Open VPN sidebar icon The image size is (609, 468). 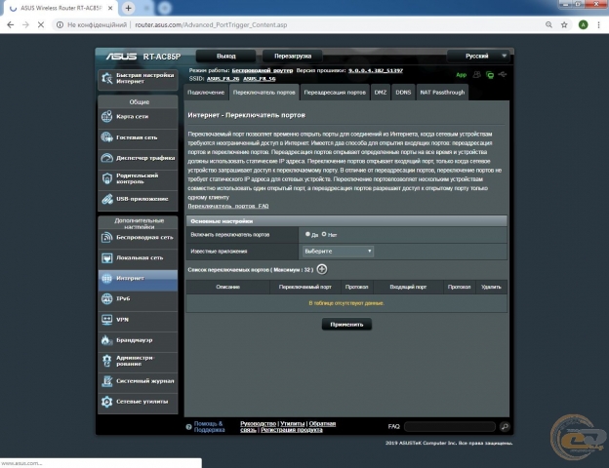pos(106,320)
